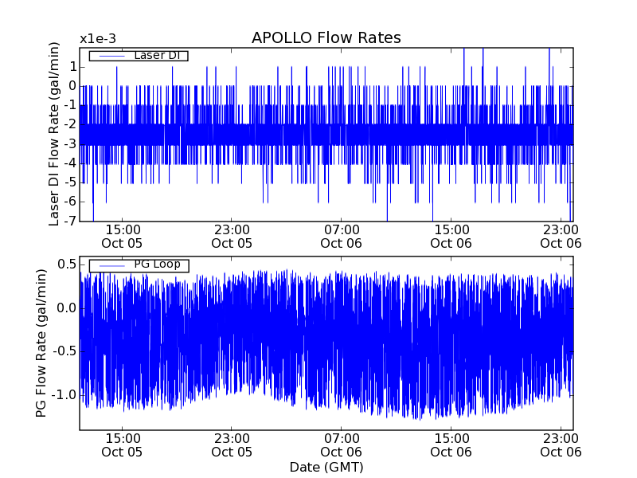Click the '0.5' tick on PG axis
This screenshot has width=637, height=478.
point(67,264)
